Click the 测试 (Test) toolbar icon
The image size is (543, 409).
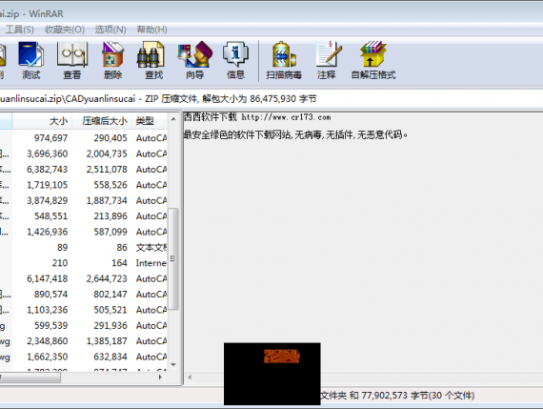31,60
